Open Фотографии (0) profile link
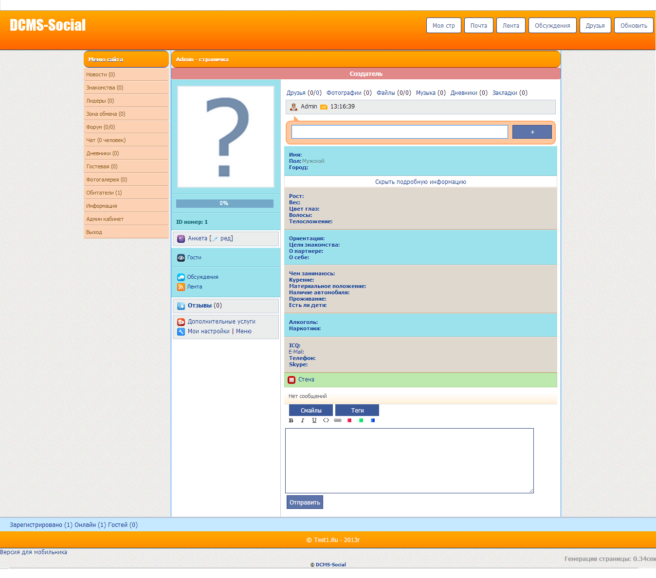 coord(349,93)
